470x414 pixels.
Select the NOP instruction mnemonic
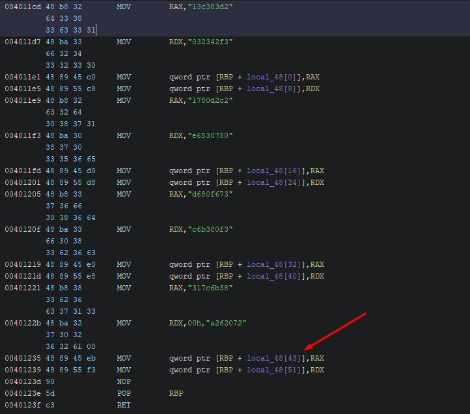pyautogui.click(x=124, y=381)
